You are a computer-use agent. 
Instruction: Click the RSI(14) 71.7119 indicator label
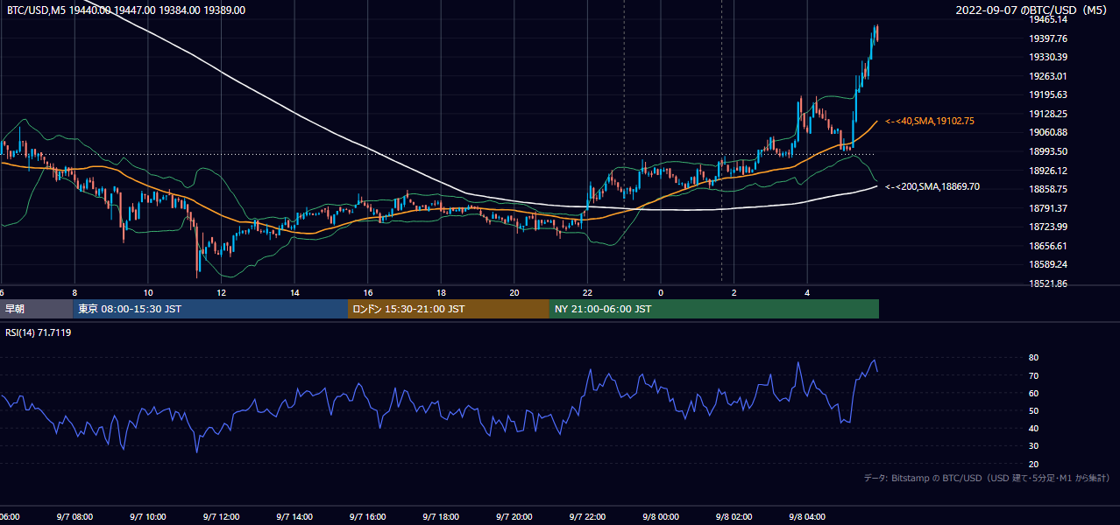click(39, 332)
